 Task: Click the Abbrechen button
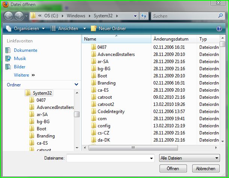click(x=206, y=169)
